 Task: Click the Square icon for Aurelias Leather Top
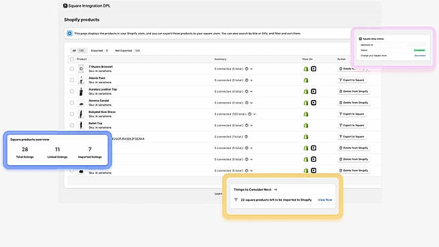313,91
